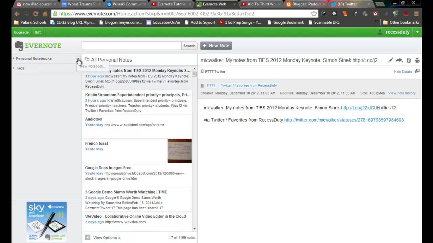The width and height of the screenshot is (433, 243).
Task: Edit the note with the pencil icon
Action: 391,60
